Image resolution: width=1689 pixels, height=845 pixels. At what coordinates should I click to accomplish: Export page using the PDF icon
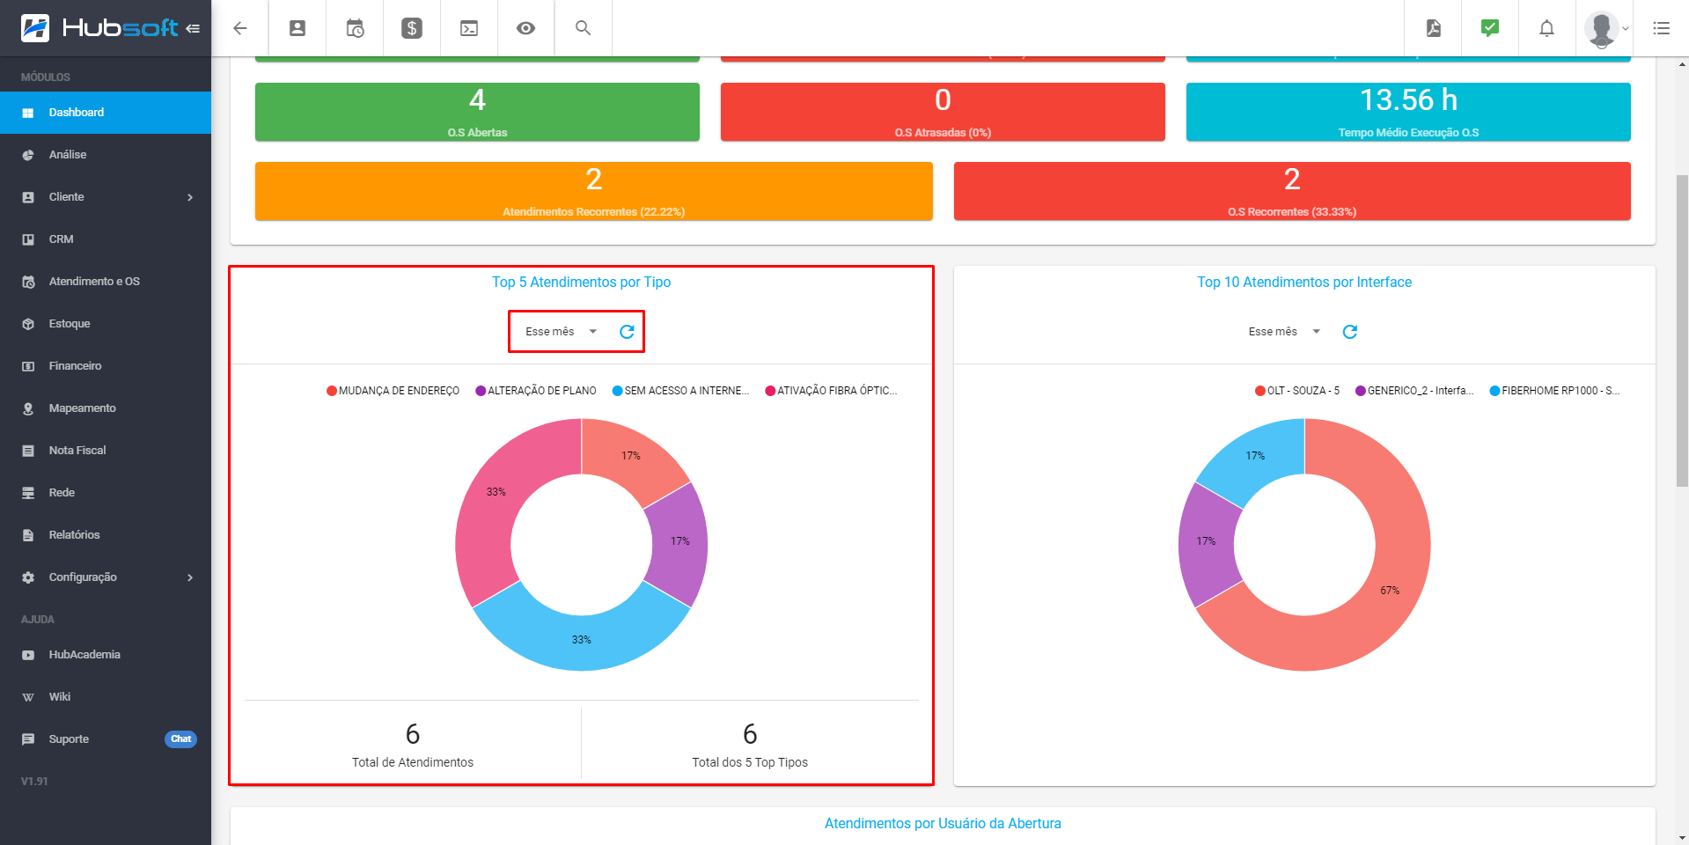[x=1433, y=27]
